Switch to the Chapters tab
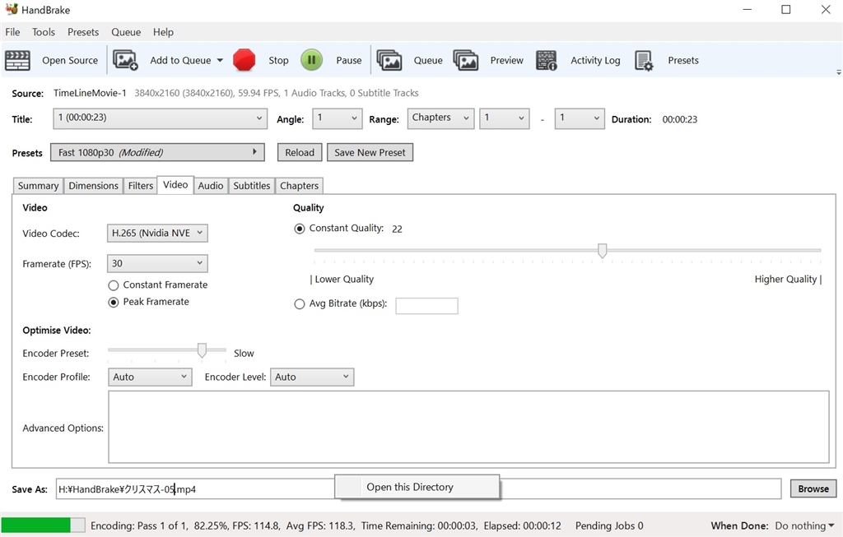This screenshot has height=537, width=843. point(300,186)
